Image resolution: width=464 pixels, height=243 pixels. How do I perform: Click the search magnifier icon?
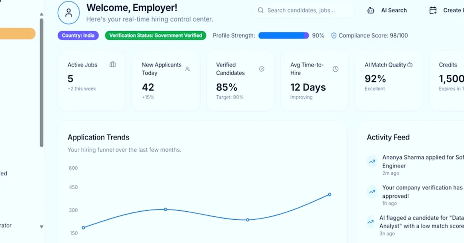(261, 10)
